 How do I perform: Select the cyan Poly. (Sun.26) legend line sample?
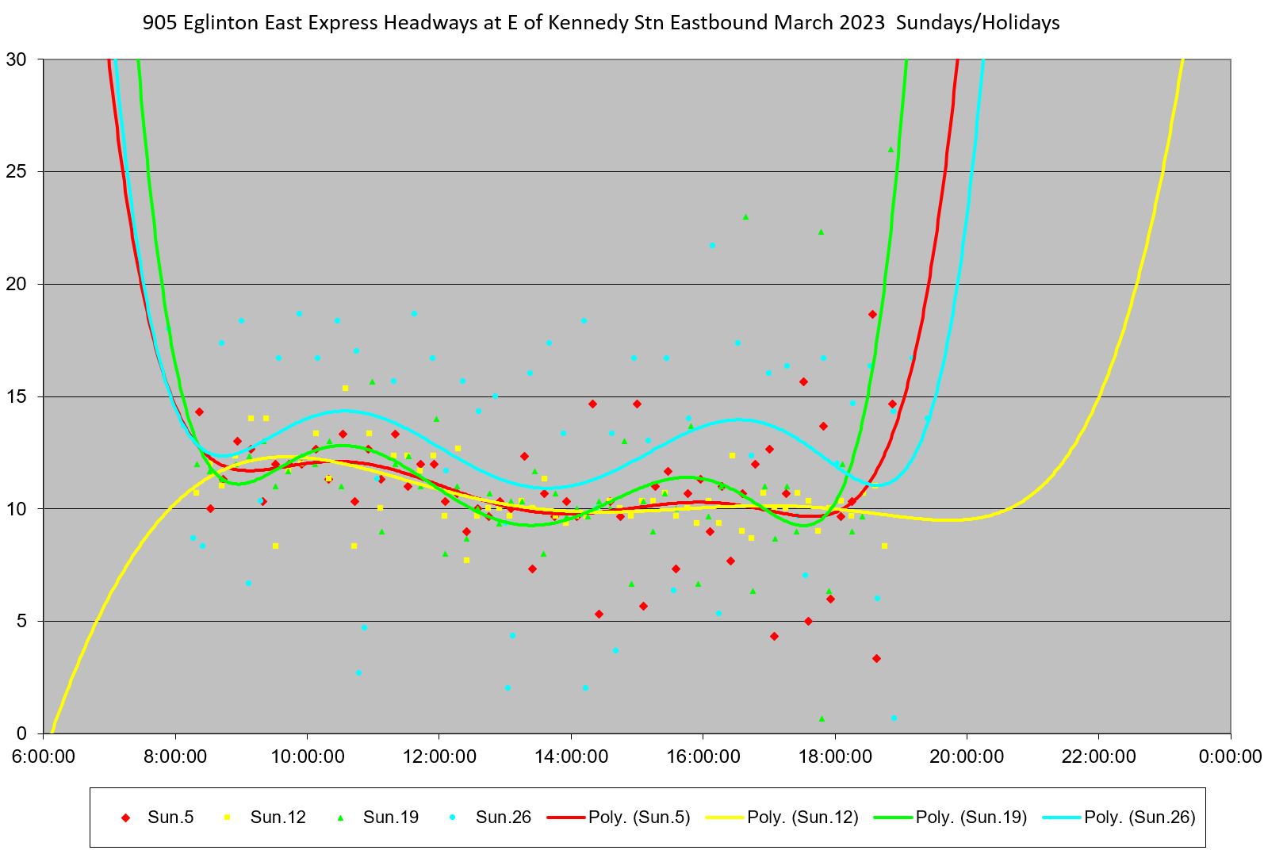point(1062,818)
